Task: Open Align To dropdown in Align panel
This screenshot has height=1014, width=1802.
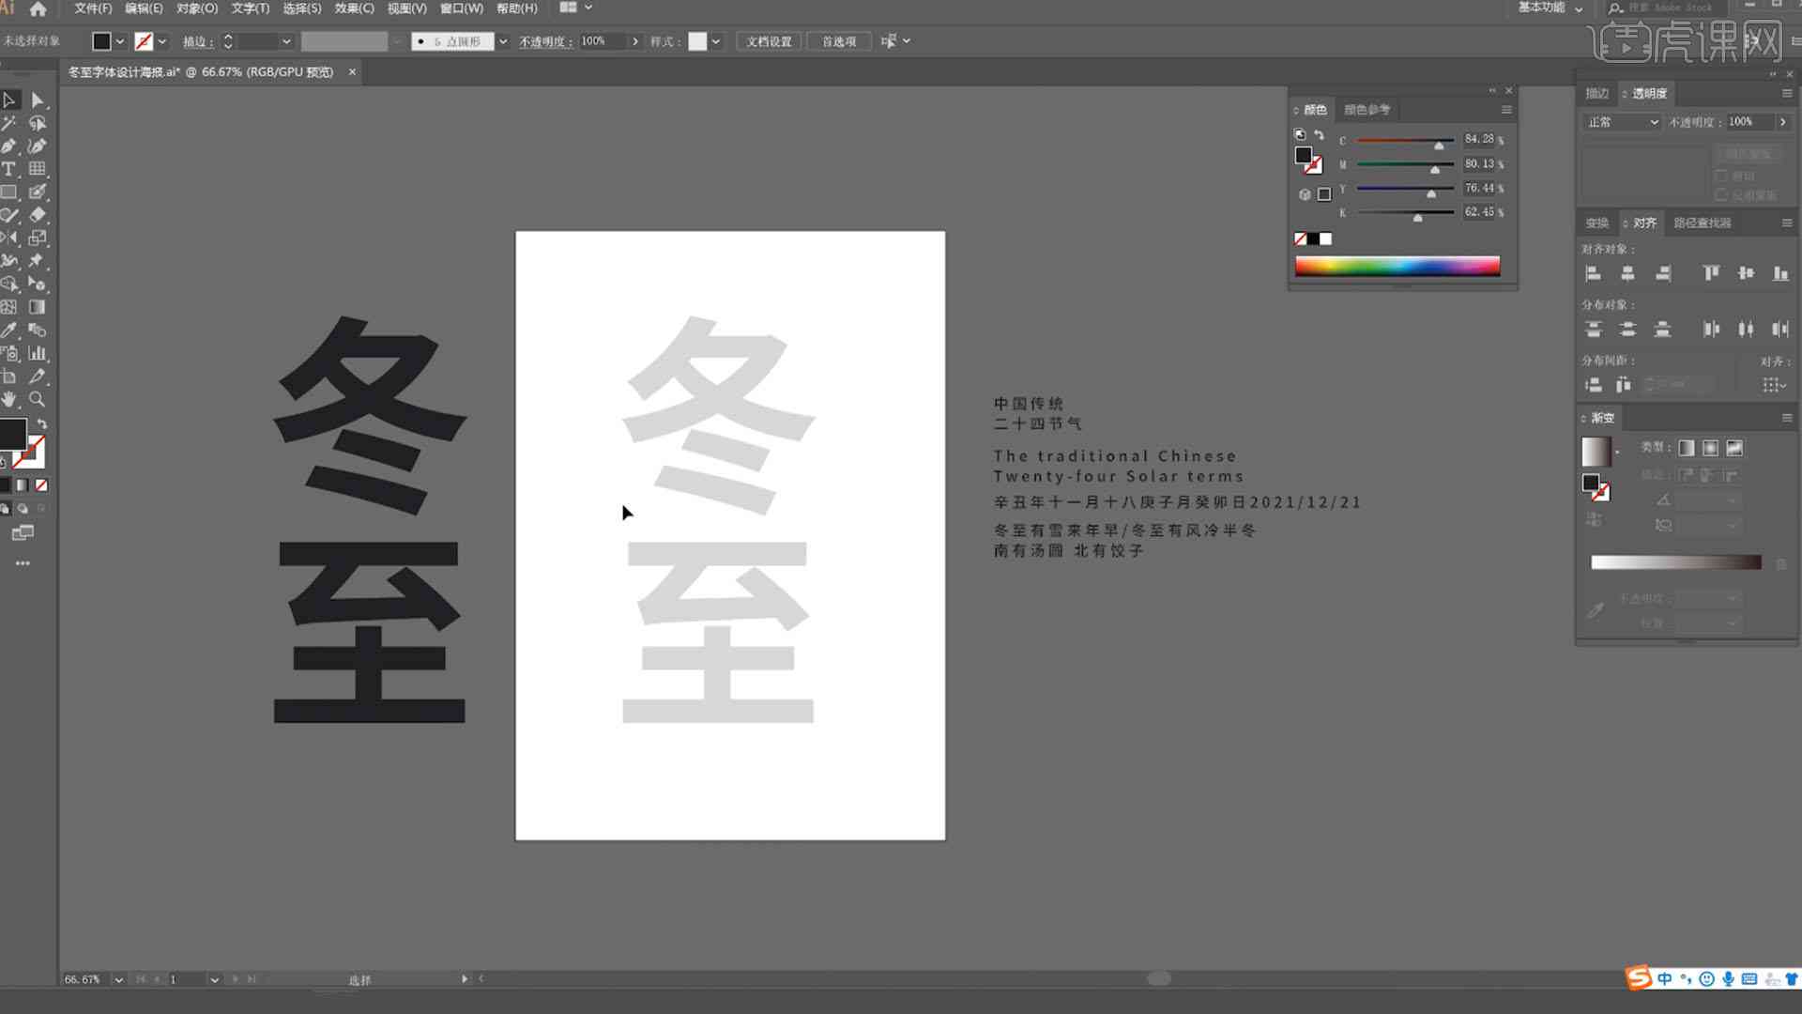Action: (x=1774, y=385)
